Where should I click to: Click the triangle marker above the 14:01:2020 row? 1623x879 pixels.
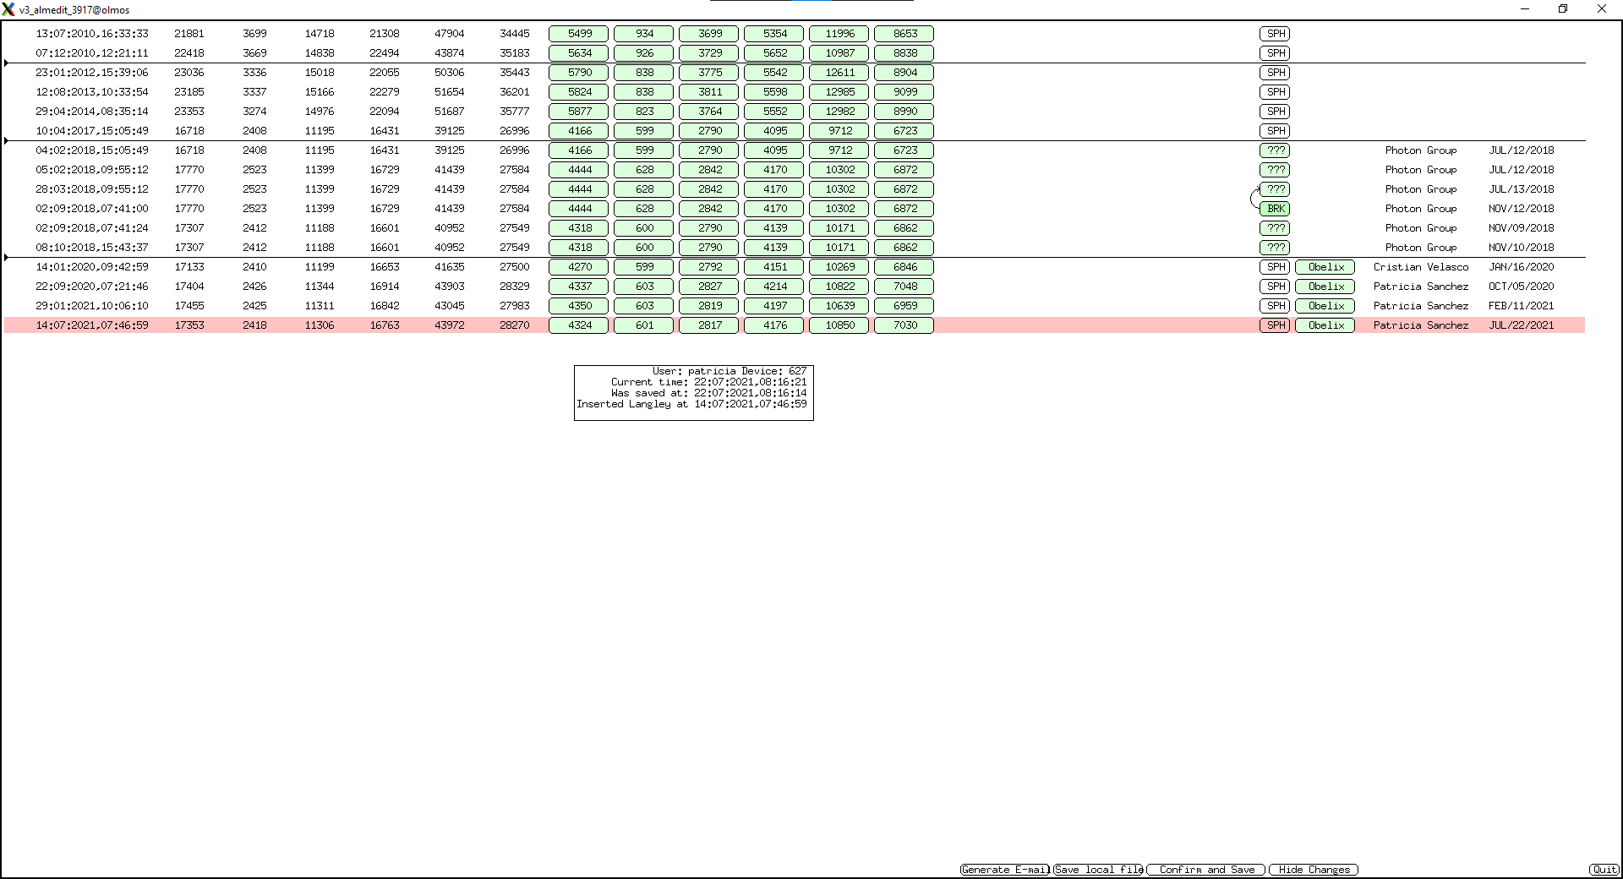[7, 258]
